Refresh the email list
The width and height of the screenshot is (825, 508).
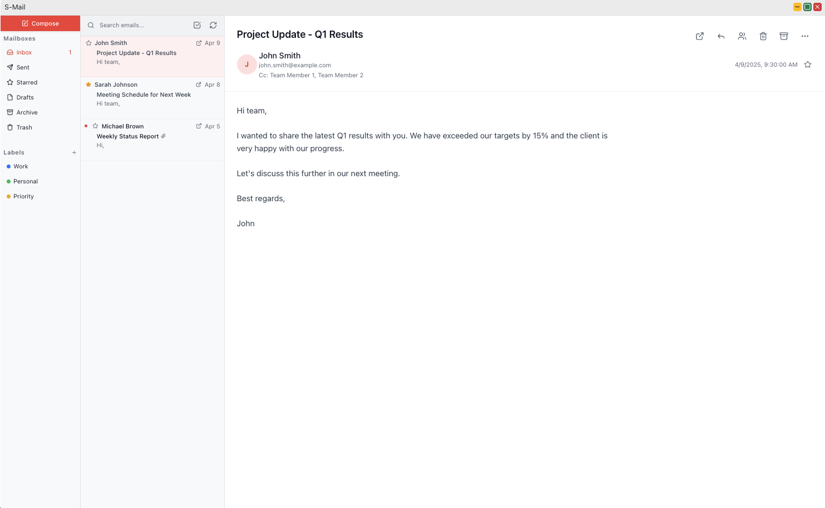[x=213, y=25]
